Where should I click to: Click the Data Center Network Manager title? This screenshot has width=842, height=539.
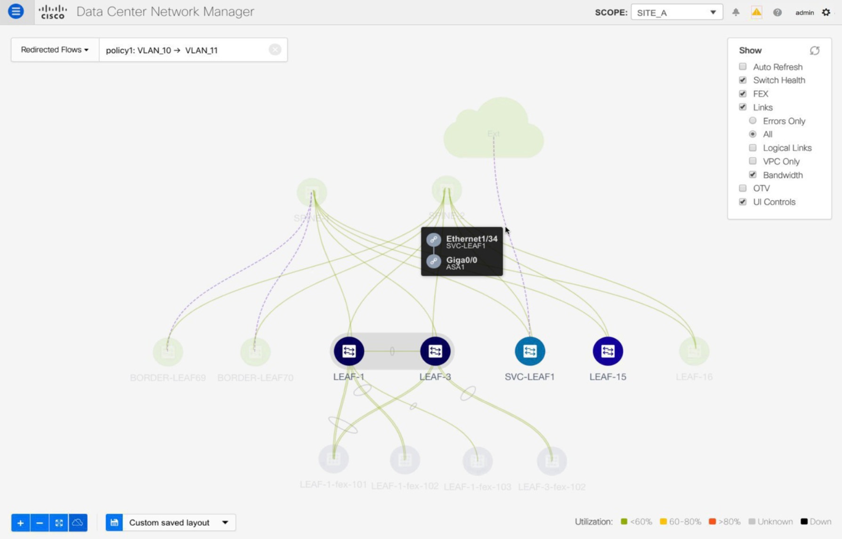tap(165, 12)
